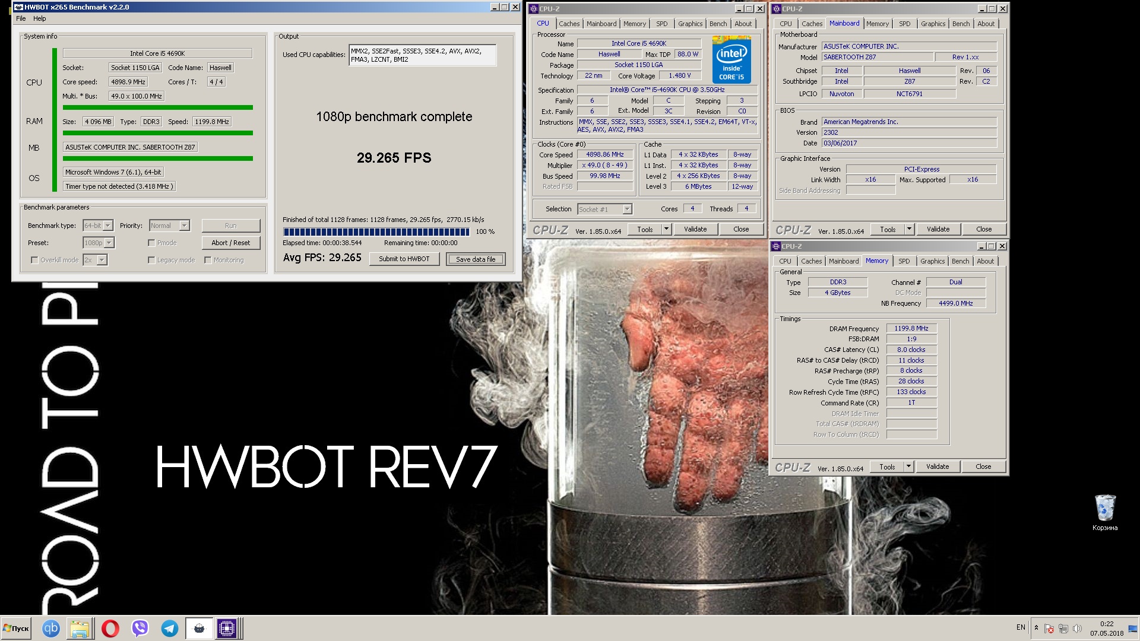Open qBittorrent from the taskbar

[x=51, y=628]
